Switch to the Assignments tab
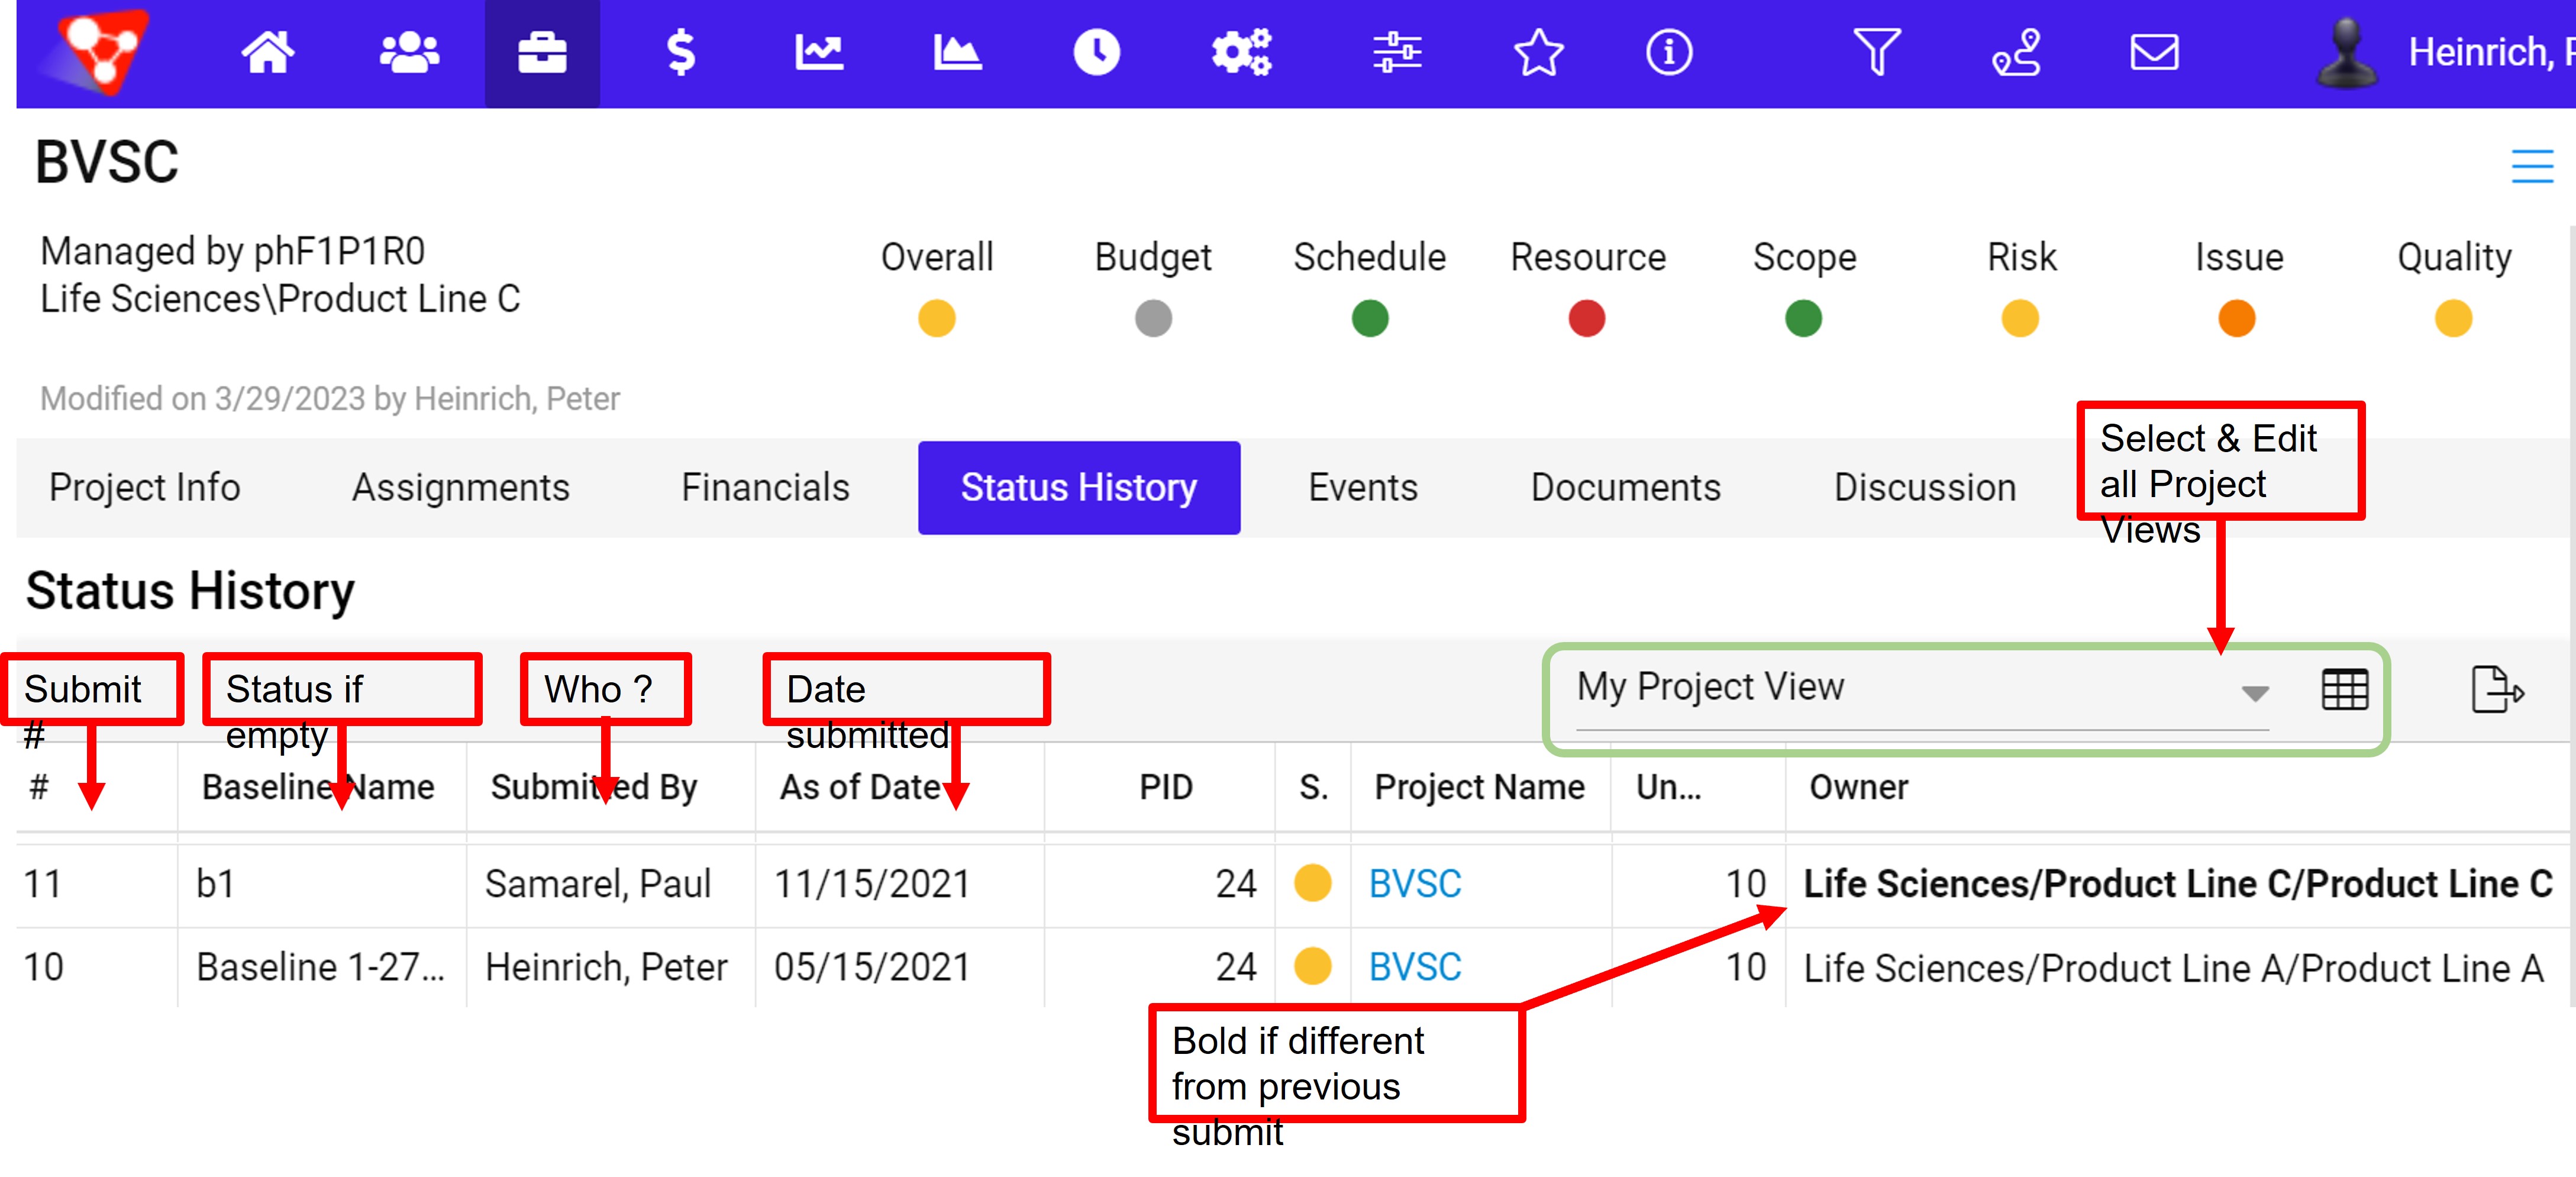Viewport: 2576px width, 1177px height. coord(460,488)
